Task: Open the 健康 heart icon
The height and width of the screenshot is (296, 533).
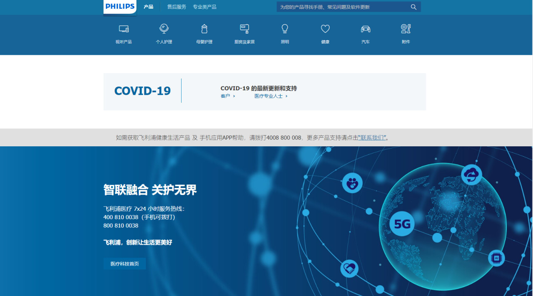Action: coord(325,29)
